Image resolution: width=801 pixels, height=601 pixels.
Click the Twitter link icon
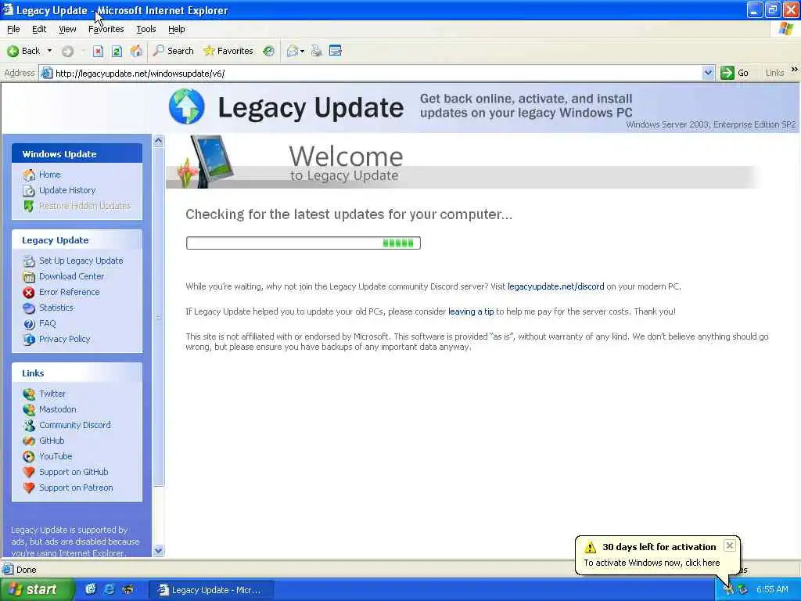click(x=29, y=394)
